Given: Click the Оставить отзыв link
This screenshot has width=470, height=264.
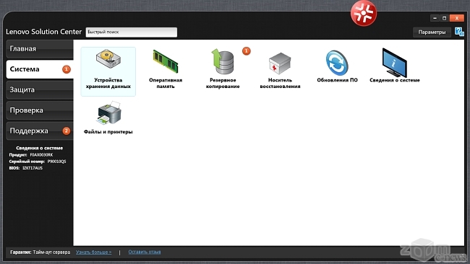Looking at the screenshot, I should click(145, 252).
